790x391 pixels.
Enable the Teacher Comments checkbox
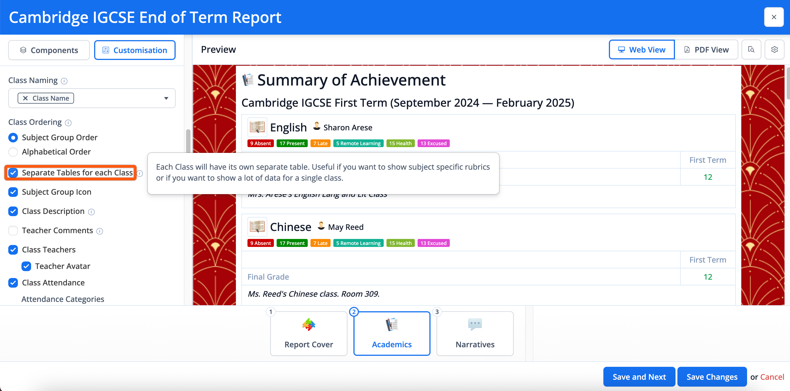[x=13, y=230]
